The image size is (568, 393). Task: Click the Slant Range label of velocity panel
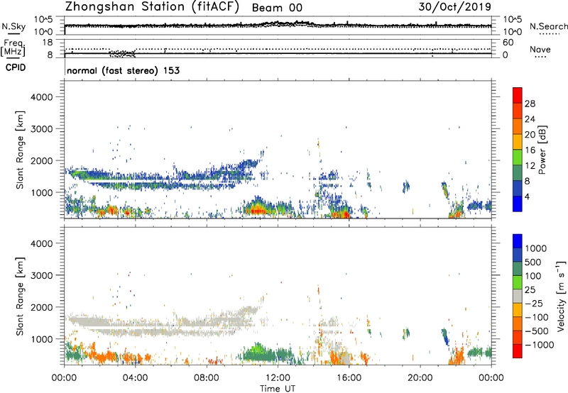pyautogui.click(x=20, y=297)
